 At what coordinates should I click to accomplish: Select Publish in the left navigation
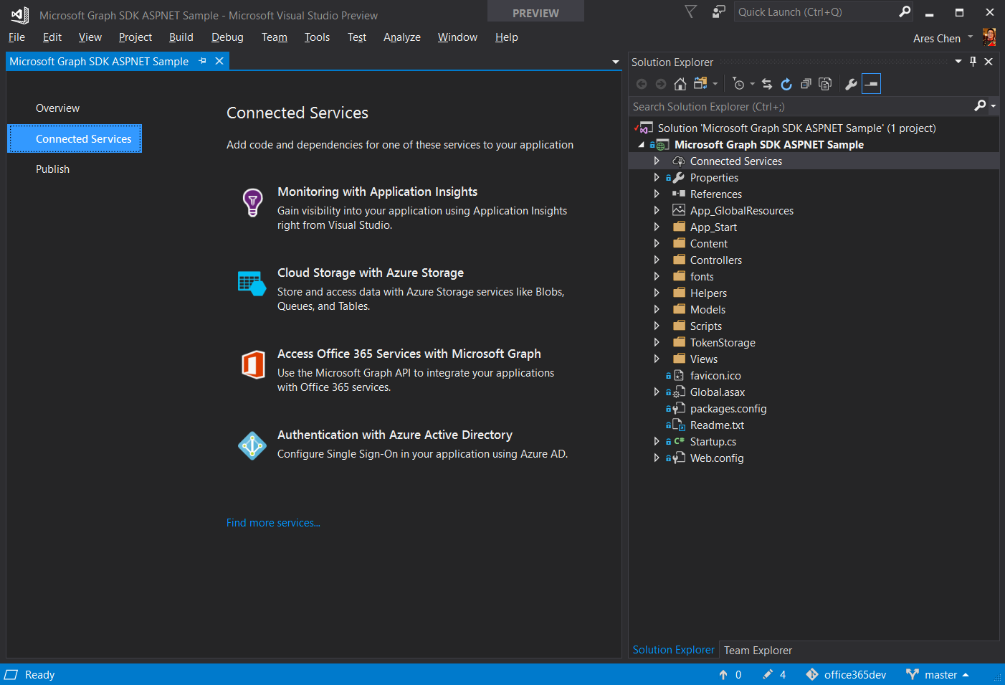tap(53, 169)
